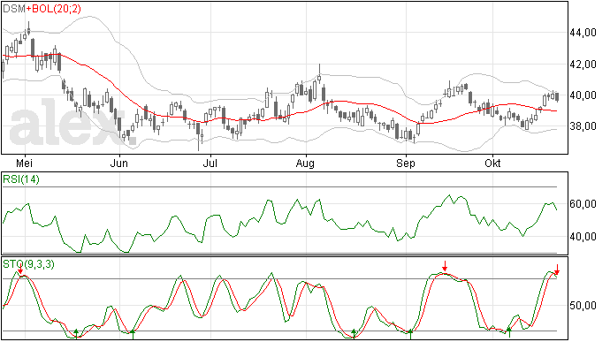The image size is (610, 342).
Task: Click the 42,00 price axis value
Action: point(583,65)
